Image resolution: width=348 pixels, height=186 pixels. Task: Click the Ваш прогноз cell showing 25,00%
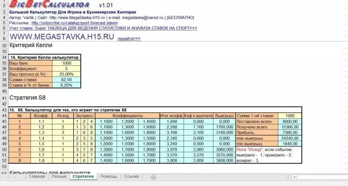[x=66, y=74]
